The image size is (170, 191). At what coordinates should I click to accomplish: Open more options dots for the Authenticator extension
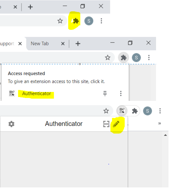(121, 93)
